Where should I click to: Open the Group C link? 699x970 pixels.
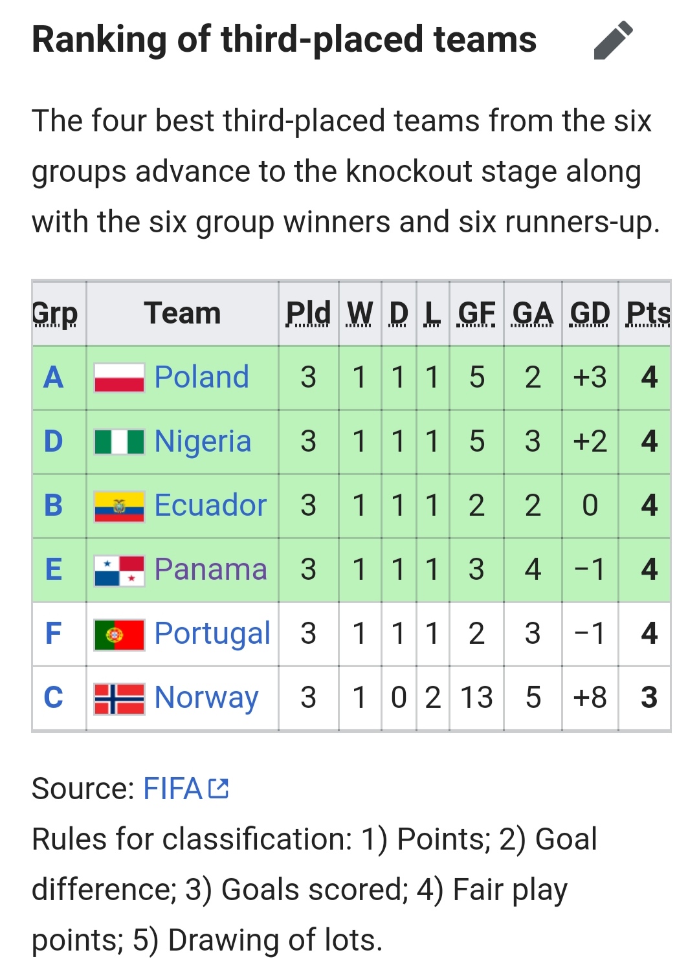tap(54, 698)
